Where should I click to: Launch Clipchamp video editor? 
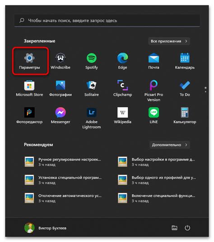click(x=122, y=88)
